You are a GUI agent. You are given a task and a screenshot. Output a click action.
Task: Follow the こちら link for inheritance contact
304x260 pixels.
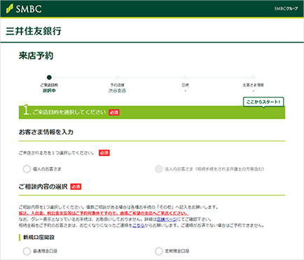click(138, 225)
